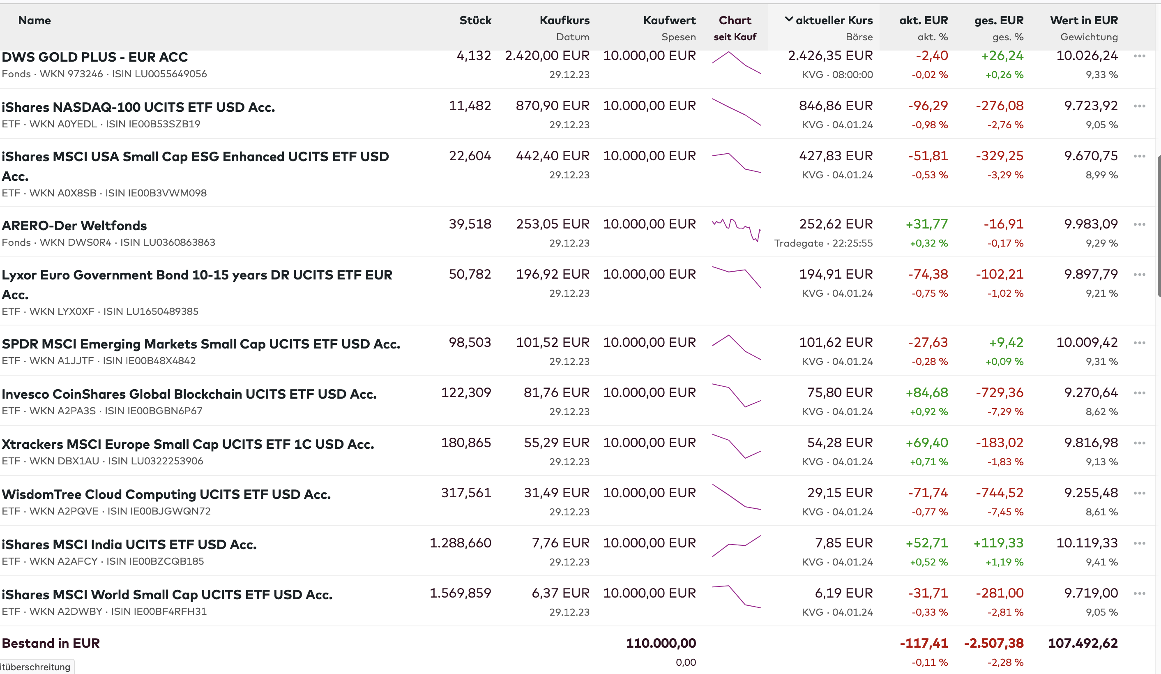Open three-dot menu for iShares MSCI India row
The width and height of the screenshot is (1161, 674).
[x=1139, y=544]
